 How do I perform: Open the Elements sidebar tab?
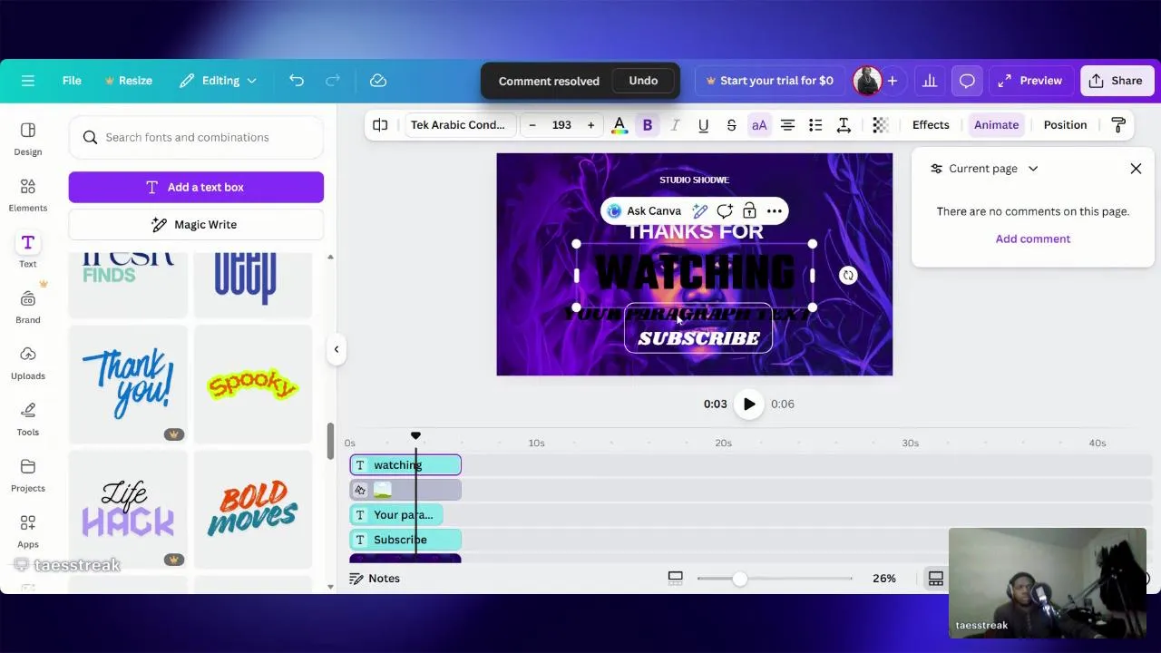click(28, 195)
